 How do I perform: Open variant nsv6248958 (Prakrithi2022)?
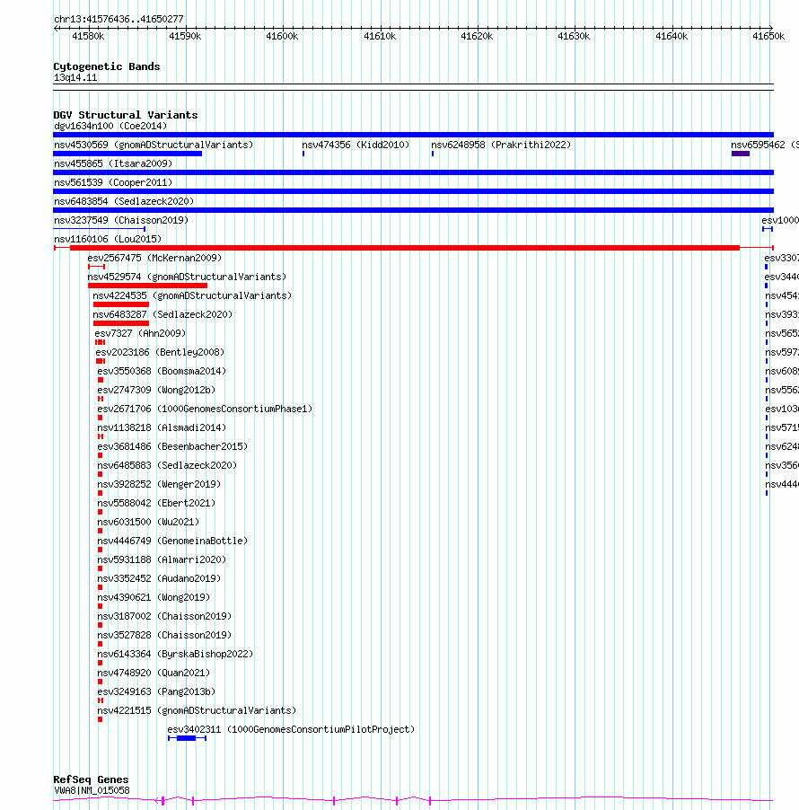[x=502, y=145]
